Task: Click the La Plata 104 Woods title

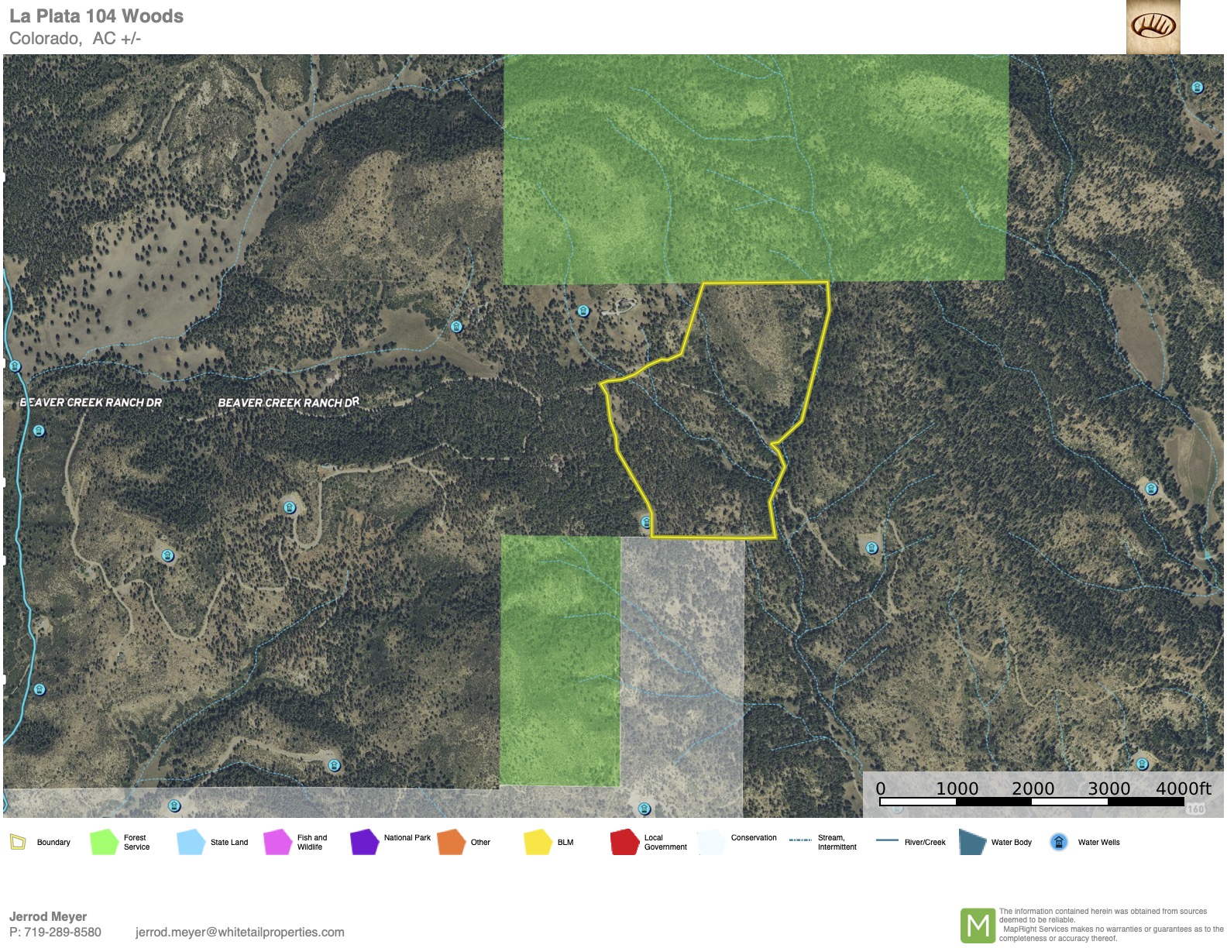Action: coord(96,16)
